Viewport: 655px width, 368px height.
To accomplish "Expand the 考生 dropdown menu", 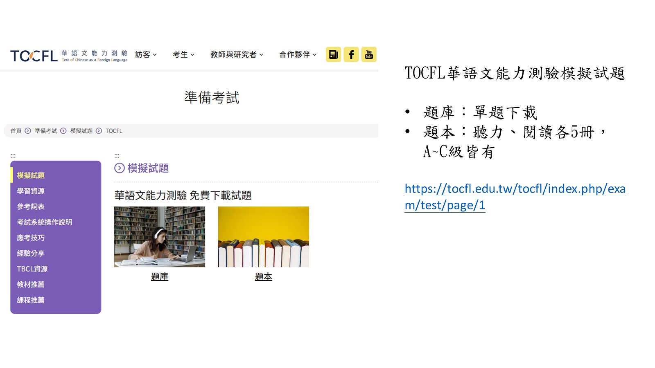I will tap(183, 54).
